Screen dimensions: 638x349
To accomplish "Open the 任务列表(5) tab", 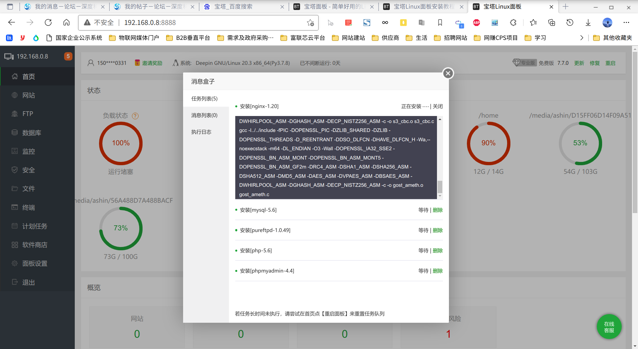I will point(206,99).
